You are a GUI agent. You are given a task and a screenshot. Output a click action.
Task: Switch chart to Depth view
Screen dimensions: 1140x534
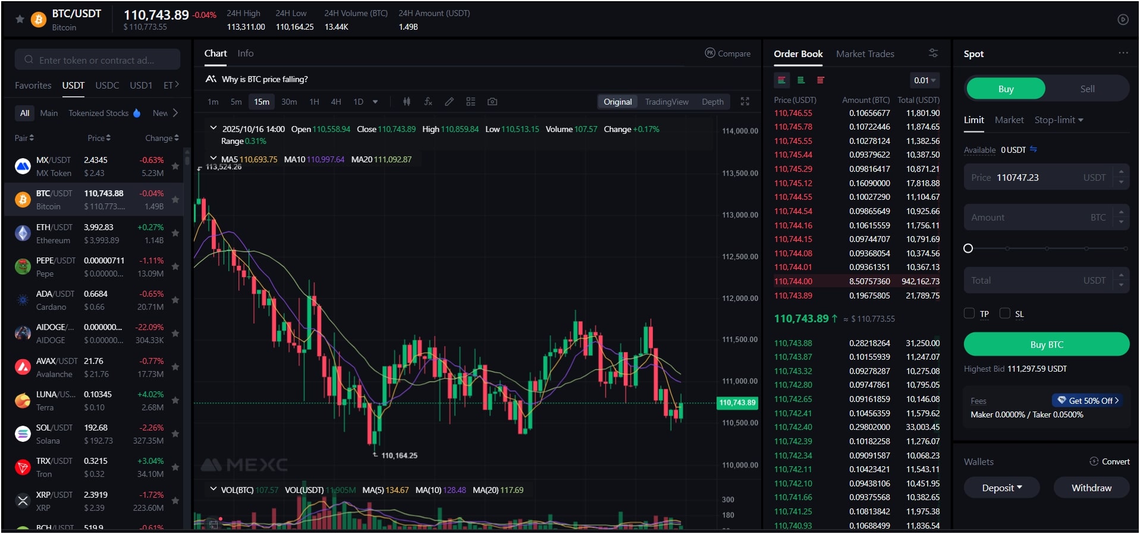coord(712,102)
